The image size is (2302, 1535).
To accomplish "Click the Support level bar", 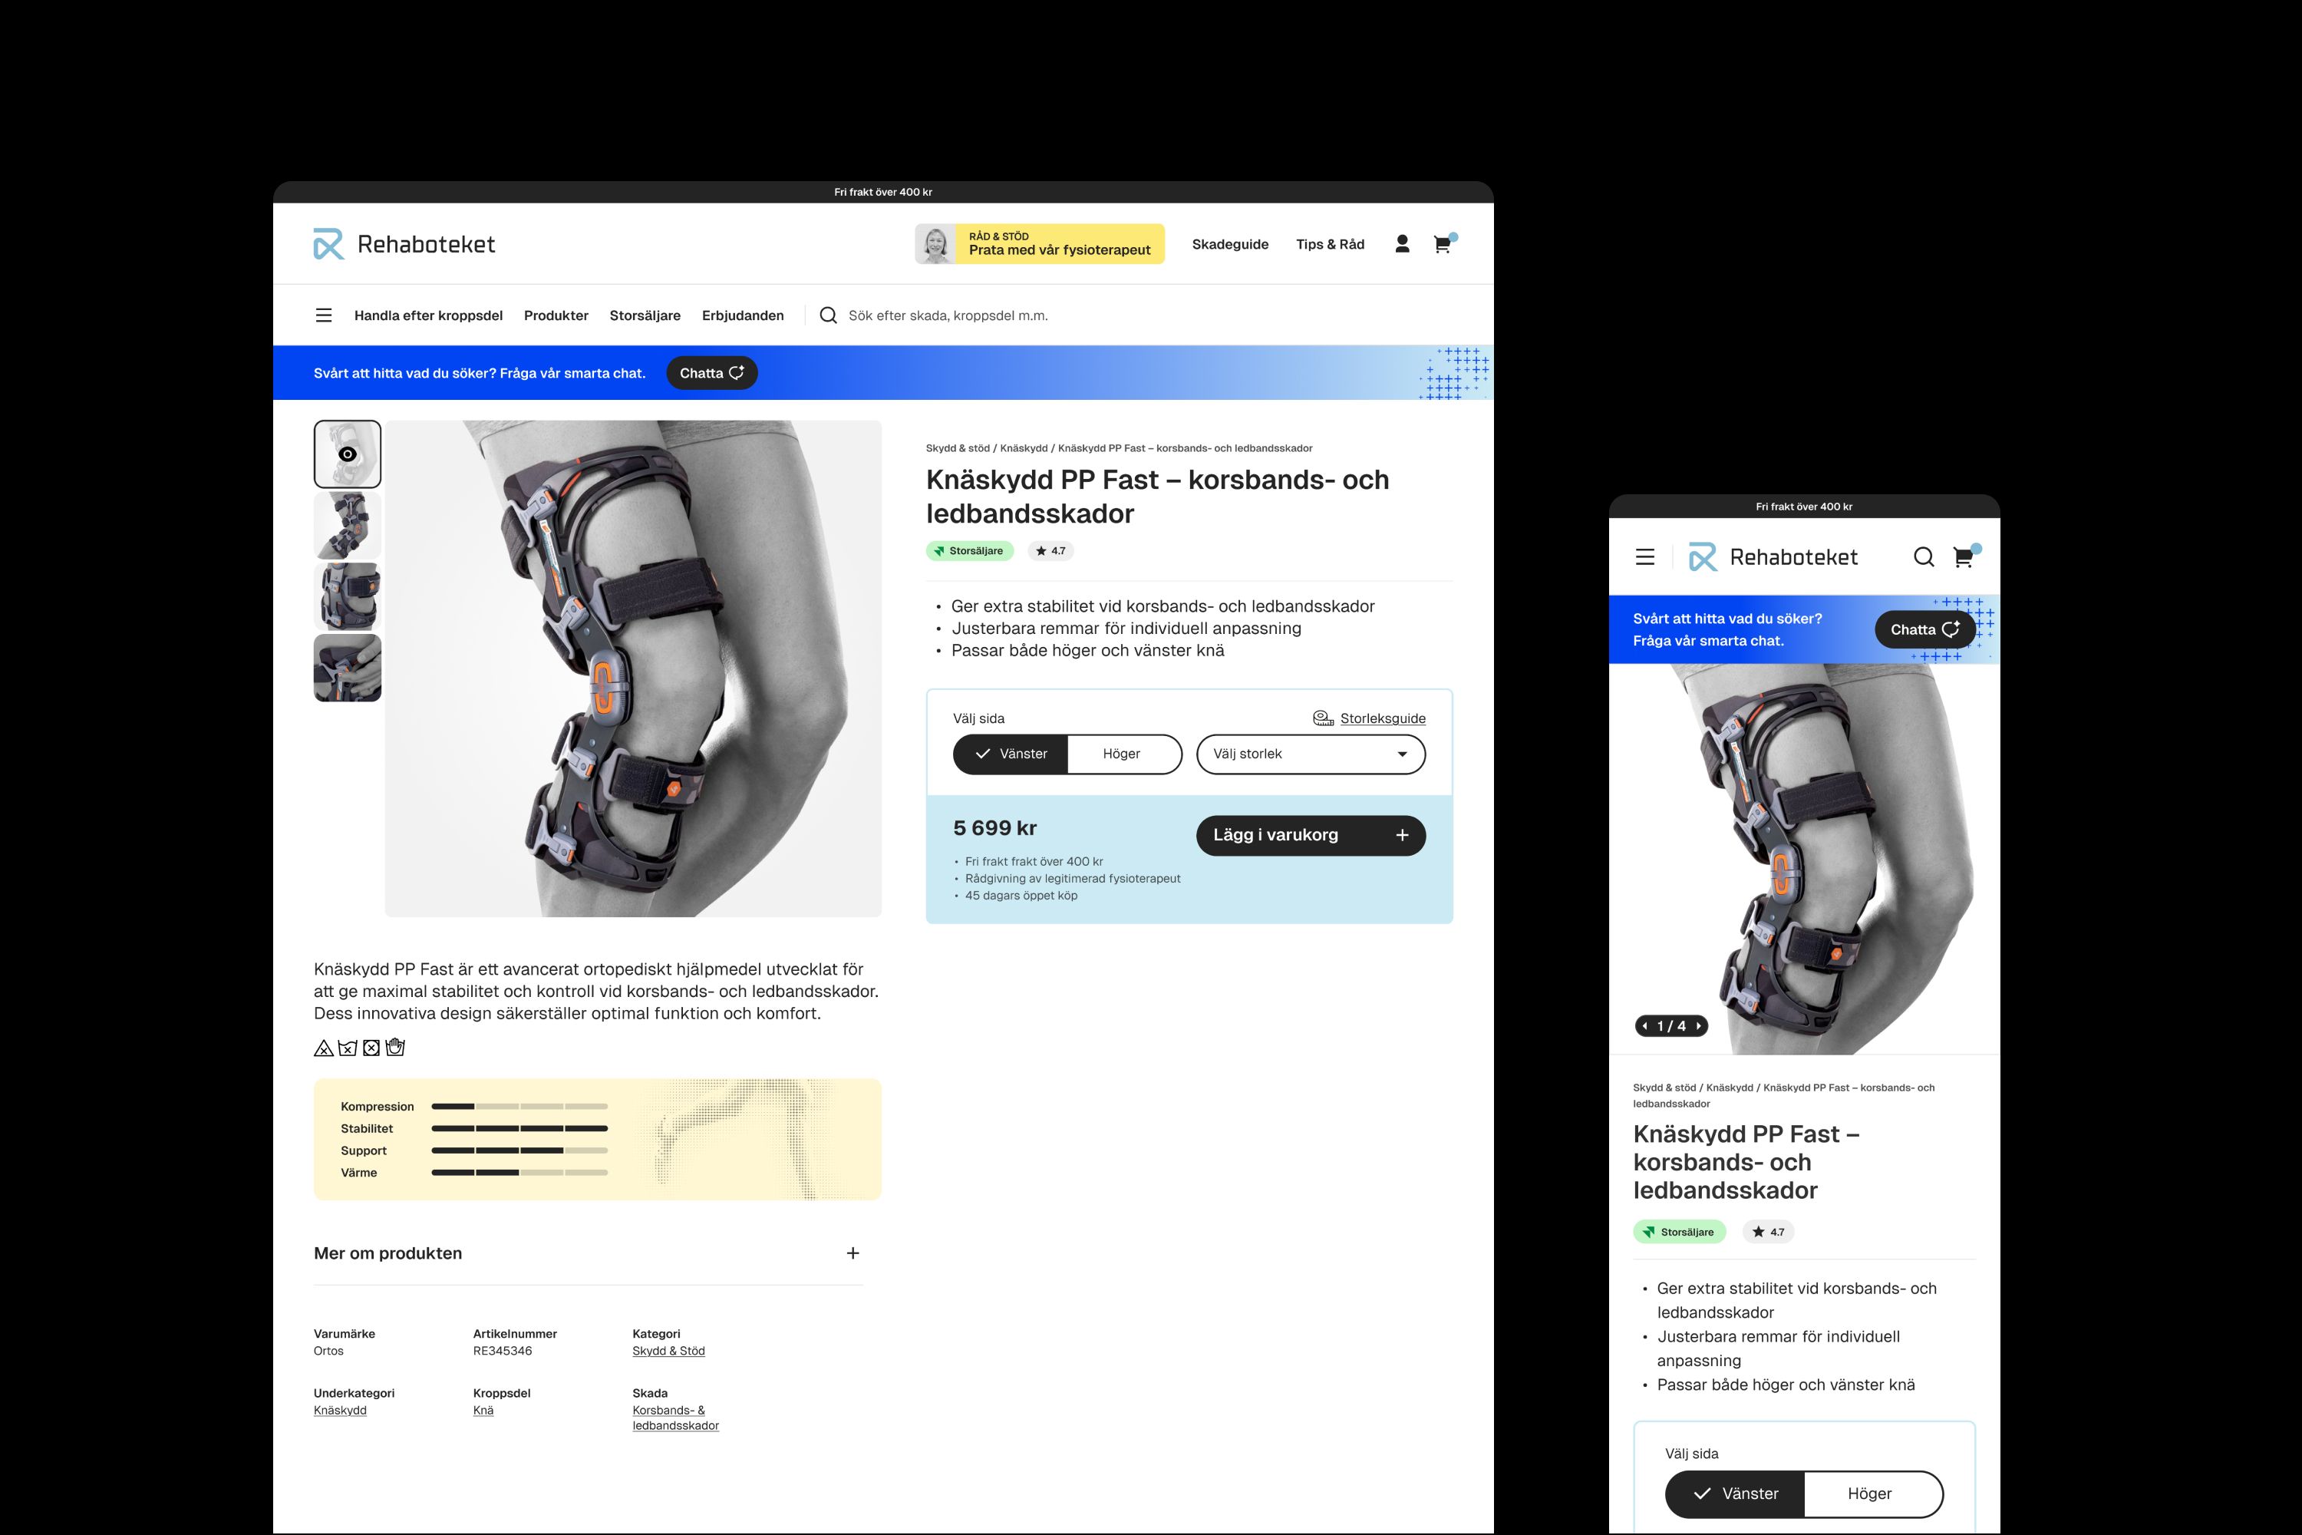I will pos(519,1151).
